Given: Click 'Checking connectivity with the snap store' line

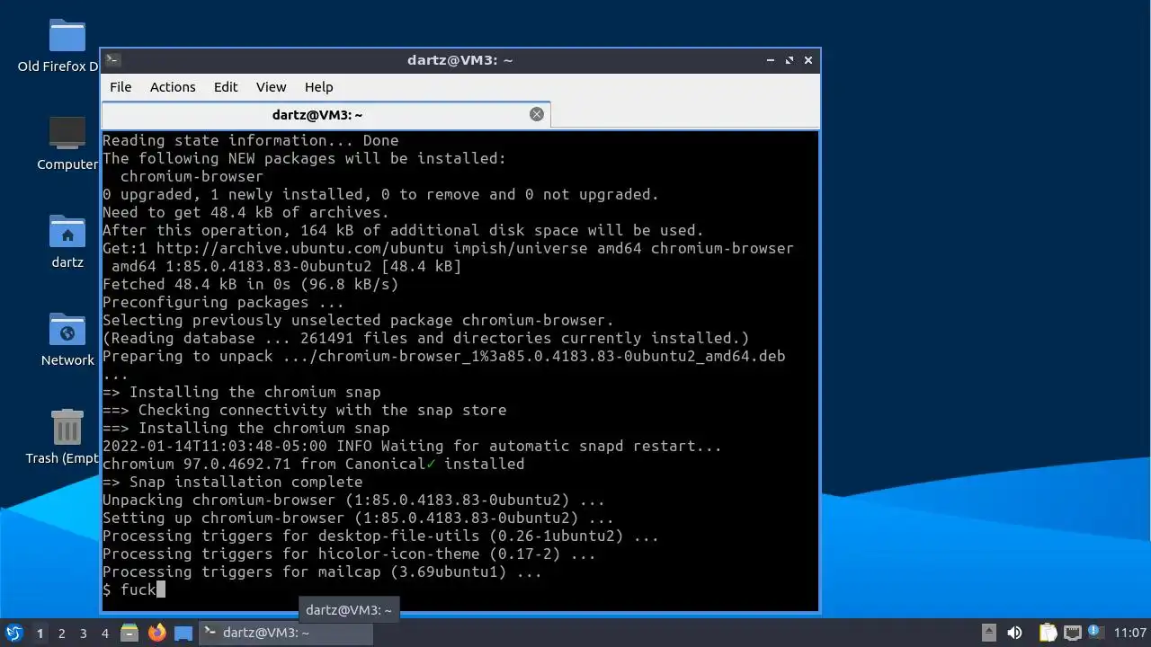Looking at the screenshot, I should pyautogui.click(x=304, y=410).
